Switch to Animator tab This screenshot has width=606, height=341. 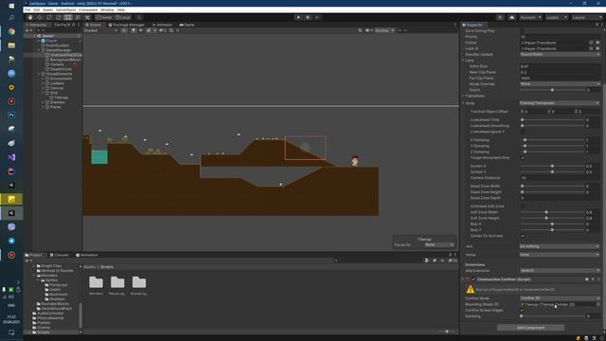[x=162, y=25]
